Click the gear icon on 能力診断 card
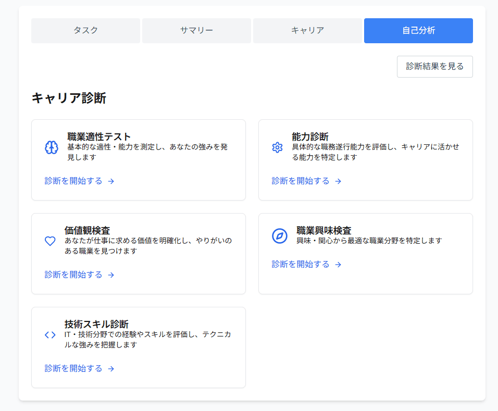This screenshot has height=411, width=498. click(277, 147)
